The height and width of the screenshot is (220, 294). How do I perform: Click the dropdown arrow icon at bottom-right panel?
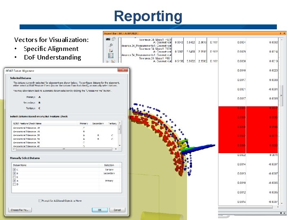(x=281, y=213)
